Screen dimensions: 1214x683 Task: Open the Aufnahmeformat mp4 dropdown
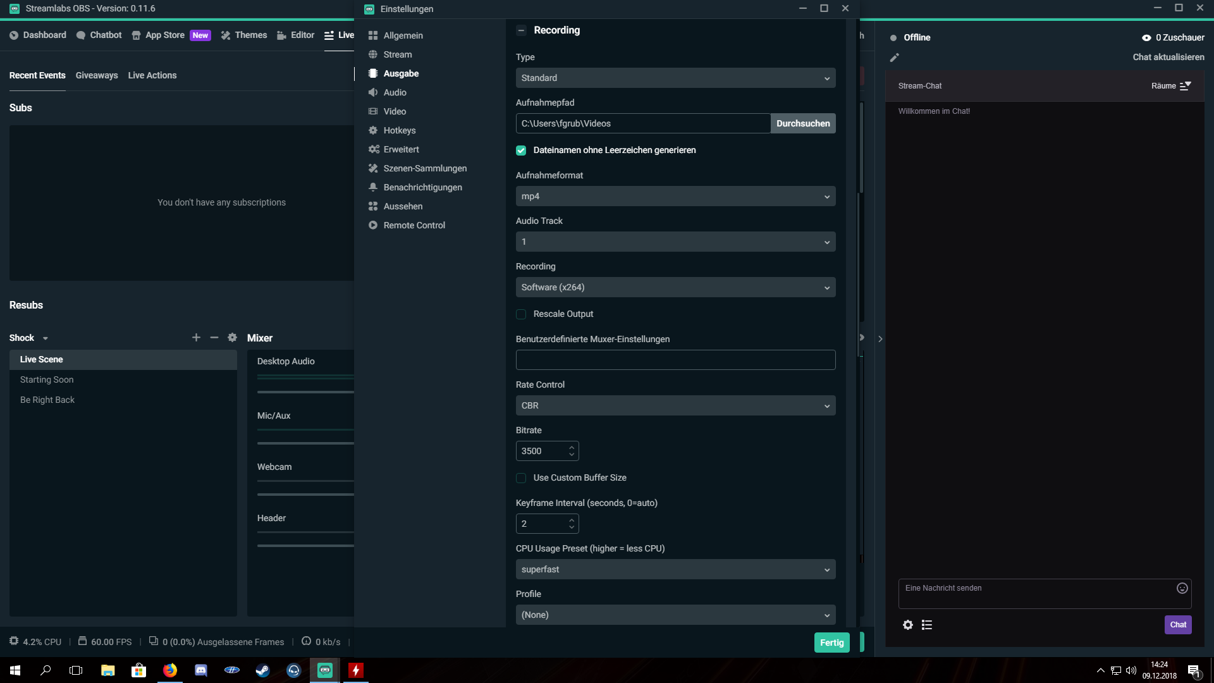675,196
